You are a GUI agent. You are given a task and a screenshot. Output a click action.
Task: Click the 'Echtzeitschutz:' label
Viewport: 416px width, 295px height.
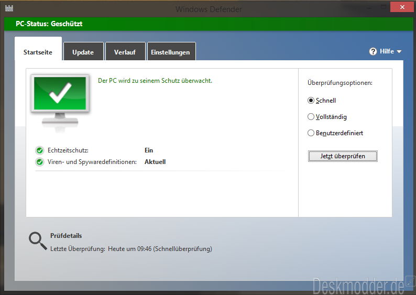[x=68, y=150]
